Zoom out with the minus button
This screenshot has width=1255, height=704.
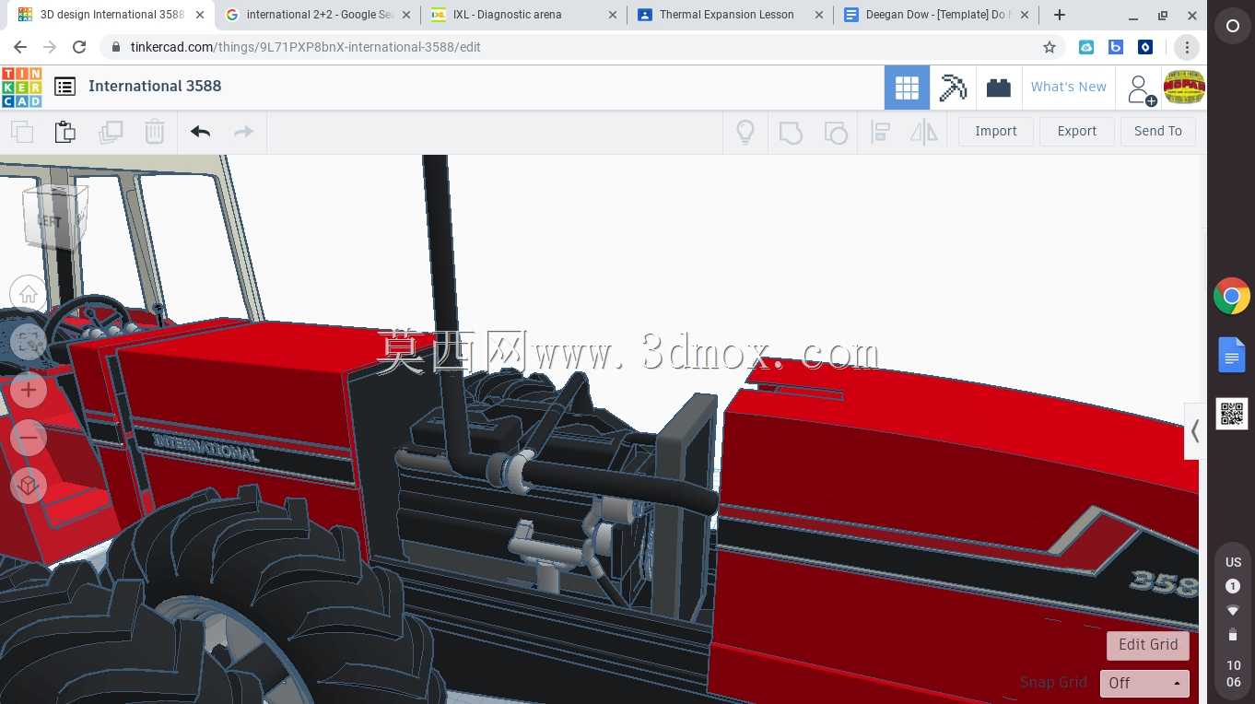pyautogui.click(x=29, y=437)
